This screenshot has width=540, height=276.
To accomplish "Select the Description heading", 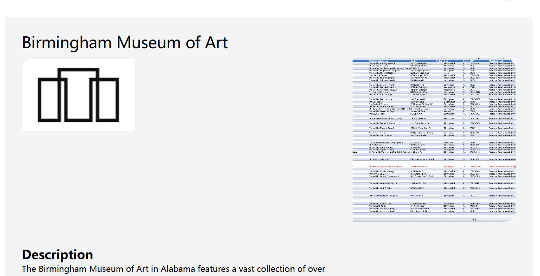I will [57, 255].
